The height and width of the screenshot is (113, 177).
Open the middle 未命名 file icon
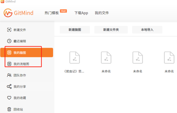coord(137,57)
